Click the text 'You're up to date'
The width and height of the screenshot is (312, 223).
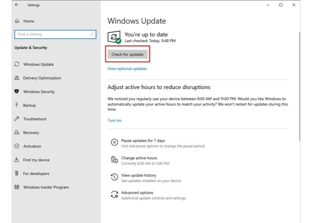[x=146, y=34]
